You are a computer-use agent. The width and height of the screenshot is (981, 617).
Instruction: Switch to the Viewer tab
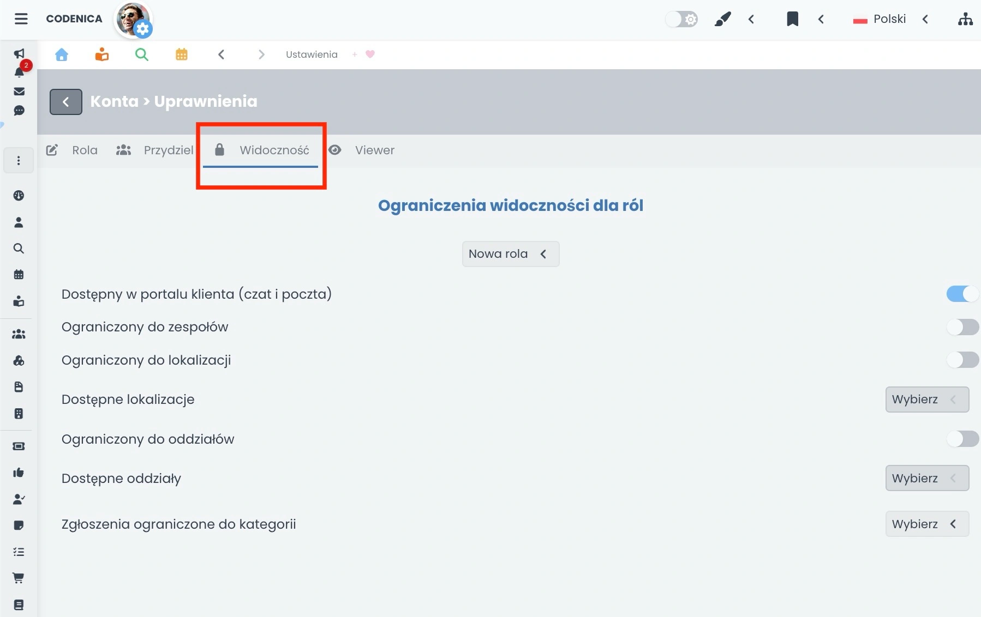(x=374, y=150)
